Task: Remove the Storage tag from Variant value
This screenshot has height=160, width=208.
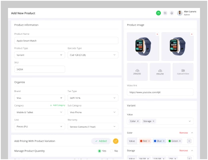Action: [154, 121]
